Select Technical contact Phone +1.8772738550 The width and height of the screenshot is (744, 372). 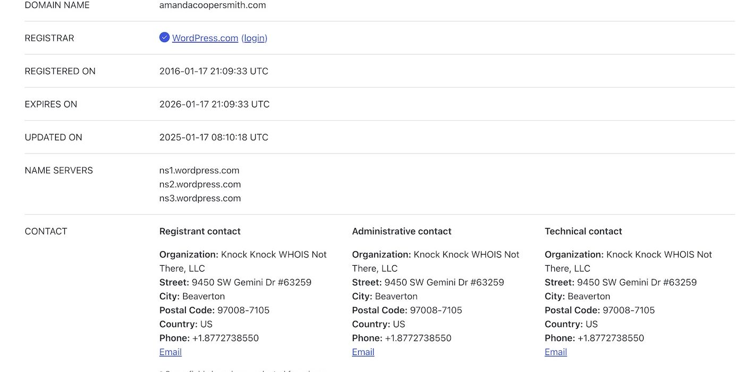594,338
